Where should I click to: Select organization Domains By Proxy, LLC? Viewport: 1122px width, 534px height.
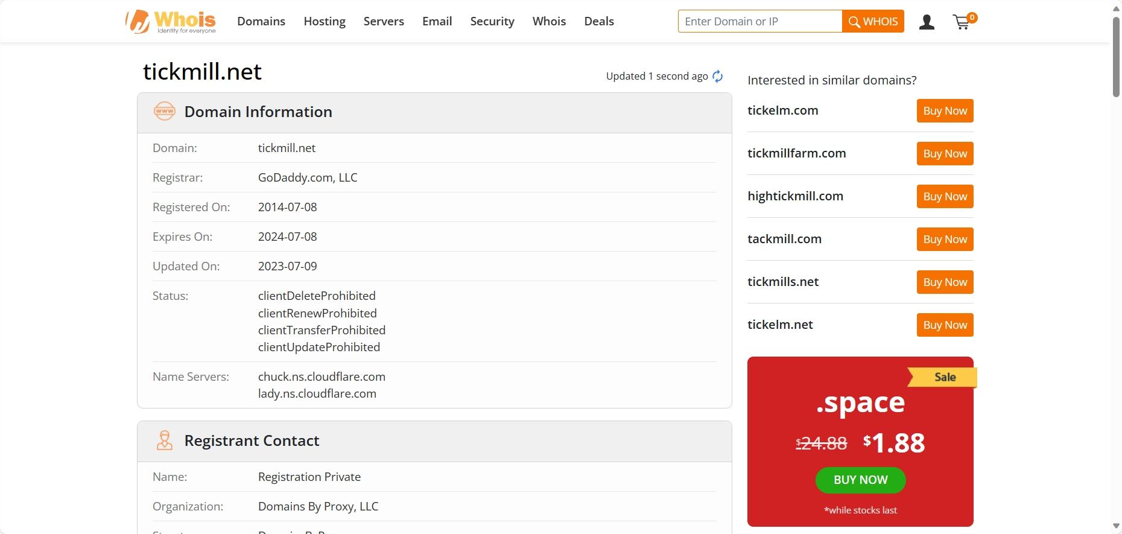coord(318,506)
